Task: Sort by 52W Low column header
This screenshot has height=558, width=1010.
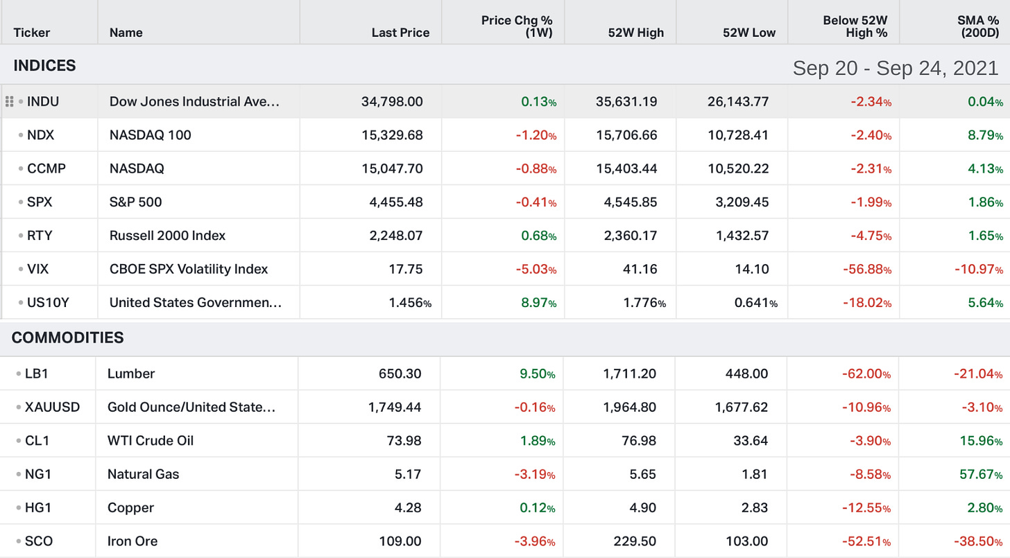Action: point(749,33)
